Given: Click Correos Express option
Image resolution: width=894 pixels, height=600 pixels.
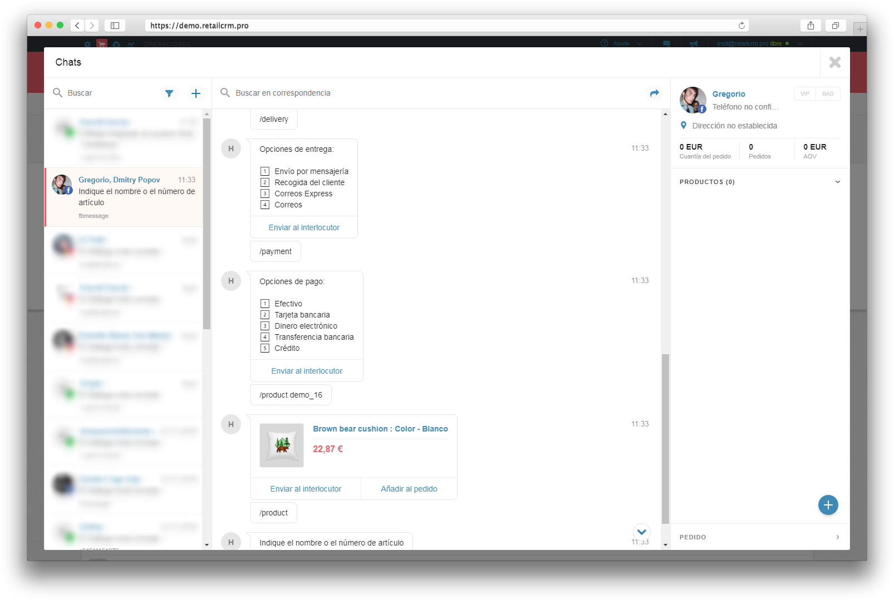Looking at the screenshot, I should 297,194.
